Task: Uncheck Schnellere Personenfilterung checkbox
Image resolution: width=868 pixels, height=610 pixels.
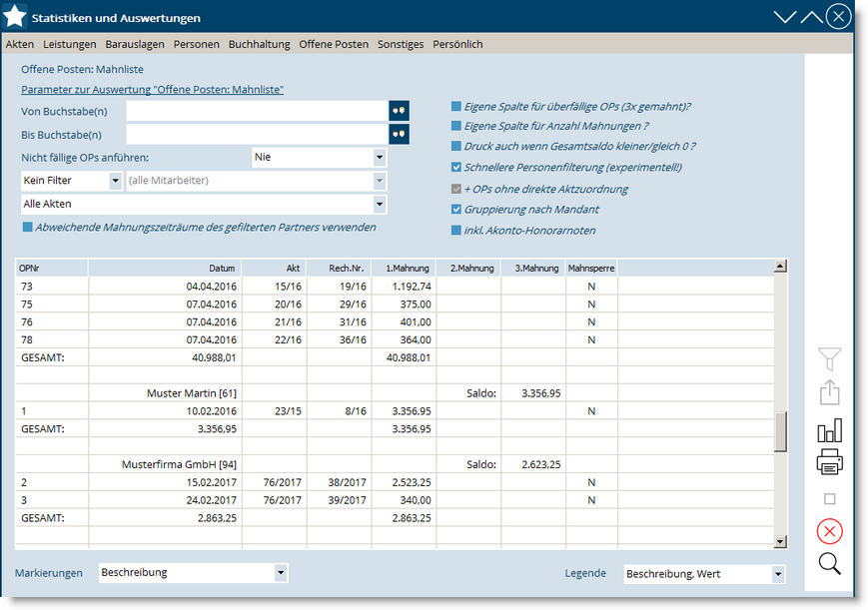Action: [456, 167]
